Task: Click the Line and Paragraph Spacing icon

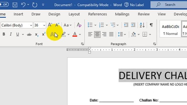Action: 120,34
